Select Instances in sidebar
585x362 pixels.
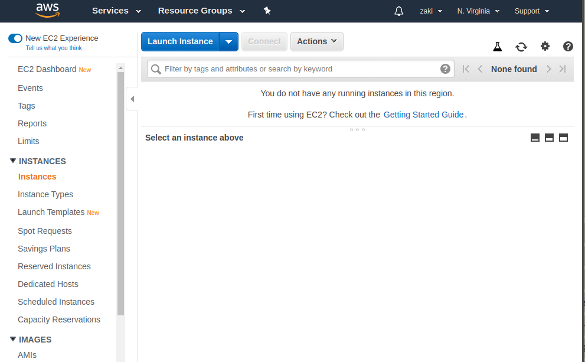click(37, 177)
